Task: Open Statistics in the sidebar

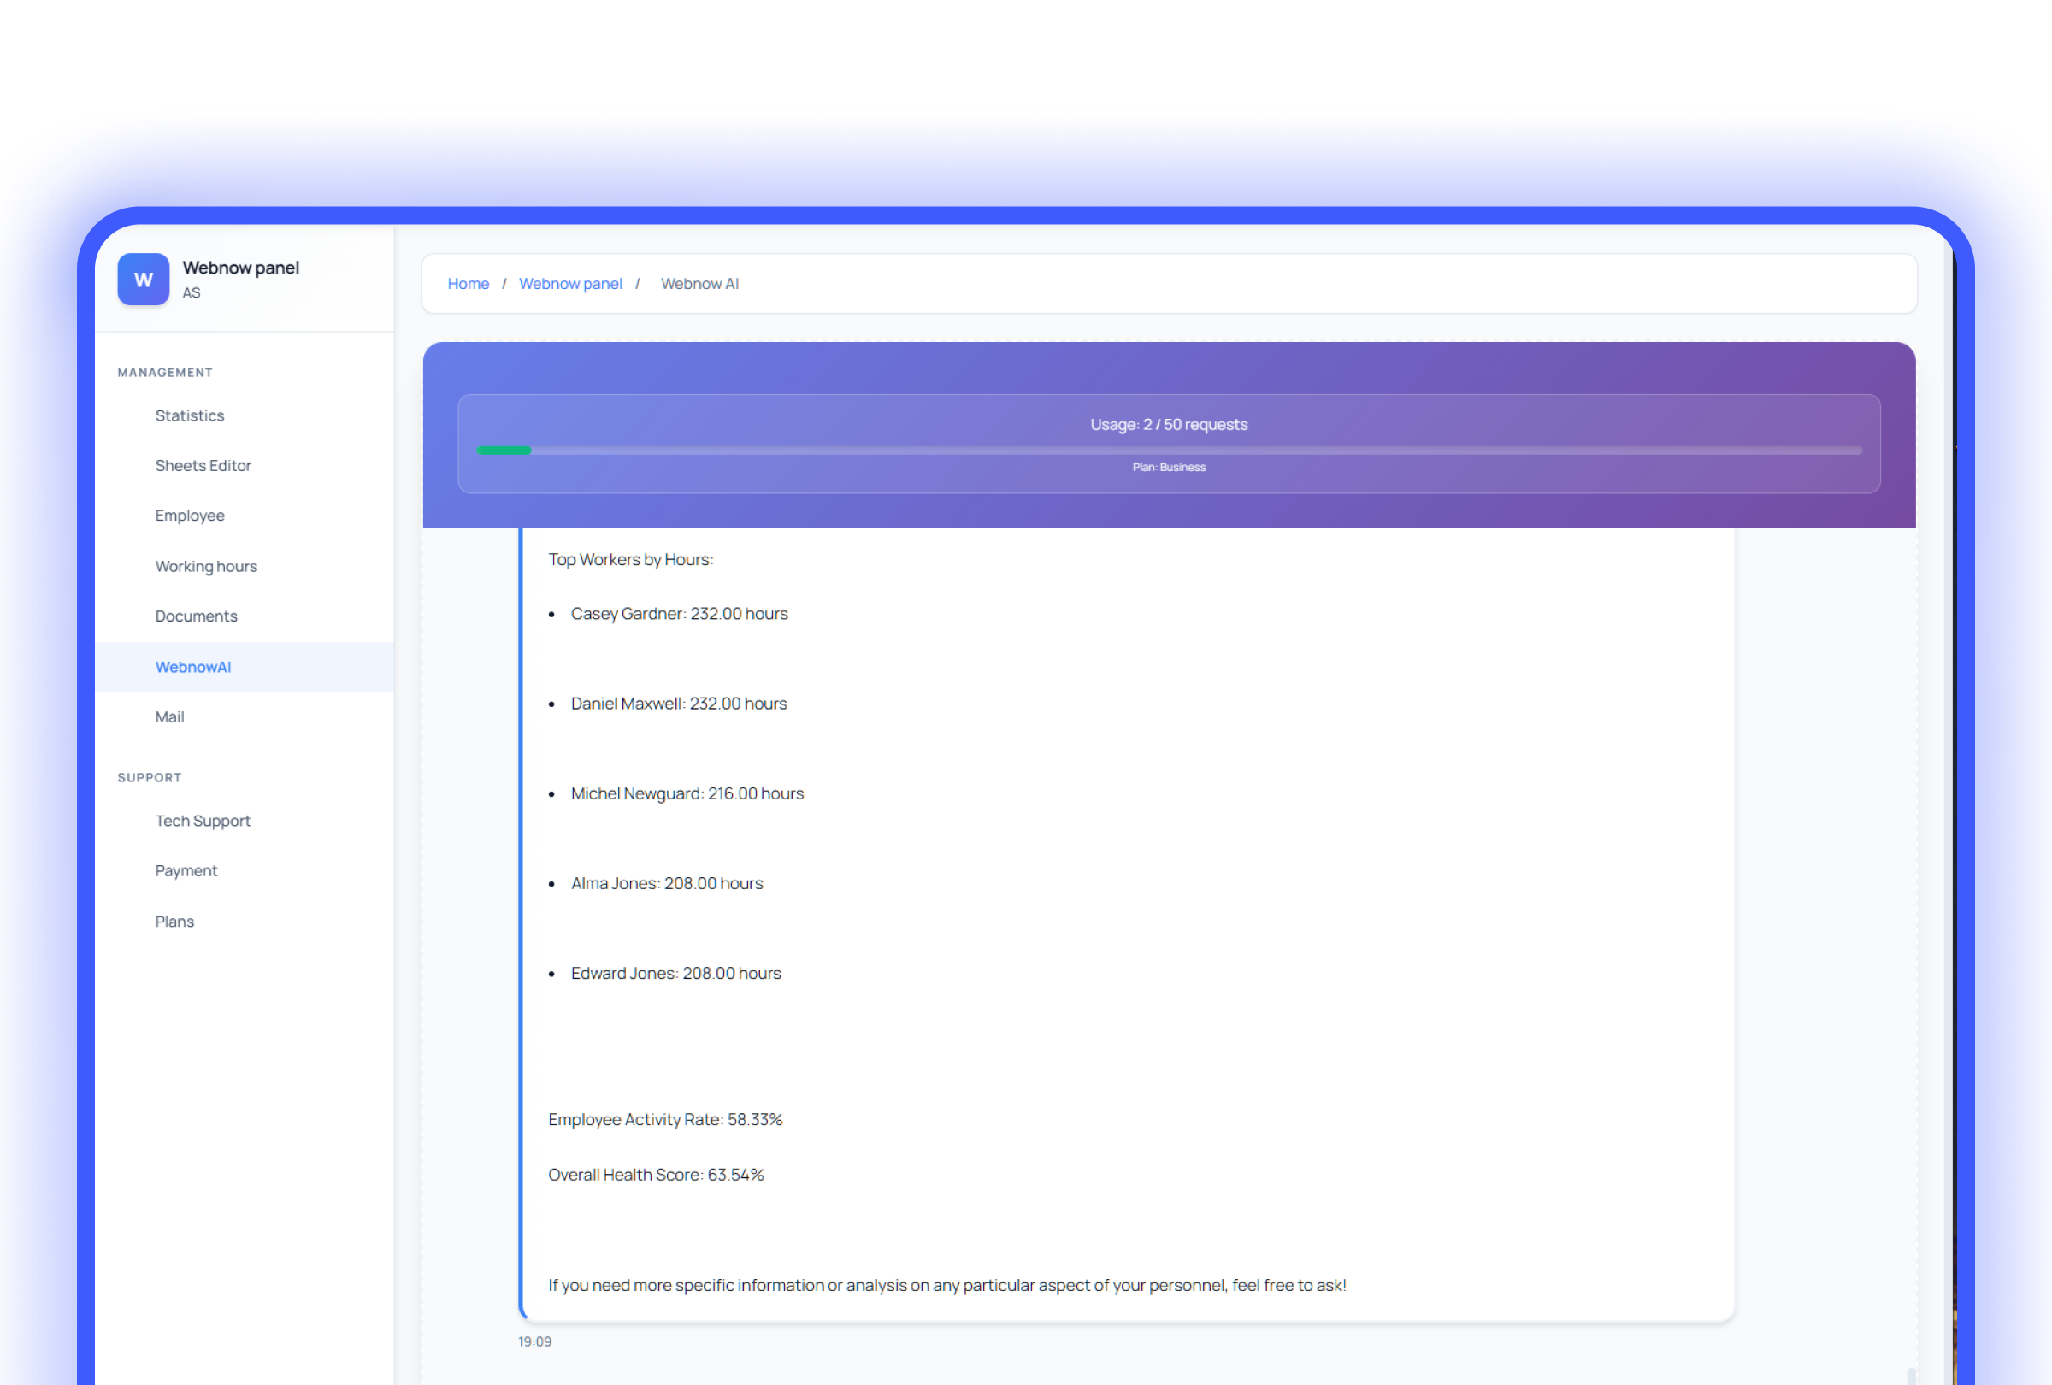Action: 190,415
